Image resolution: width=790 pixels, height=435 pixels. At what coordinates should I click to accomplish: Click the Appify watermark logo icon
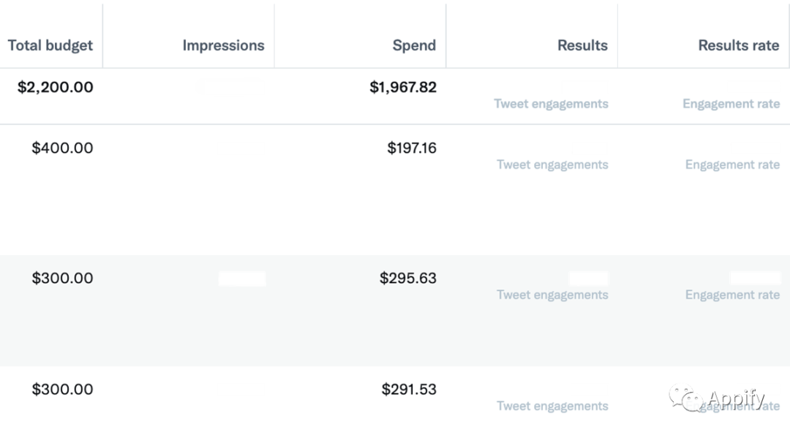(x=685, y=398)
